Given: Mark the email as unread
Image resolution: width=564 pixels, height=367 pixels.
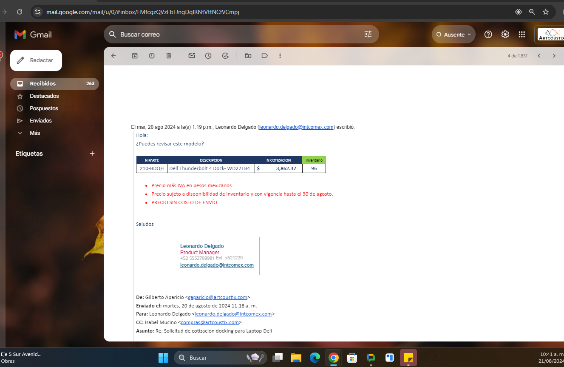Looking at the screenshot, I should pyautogui.click(x=192, y=56).
